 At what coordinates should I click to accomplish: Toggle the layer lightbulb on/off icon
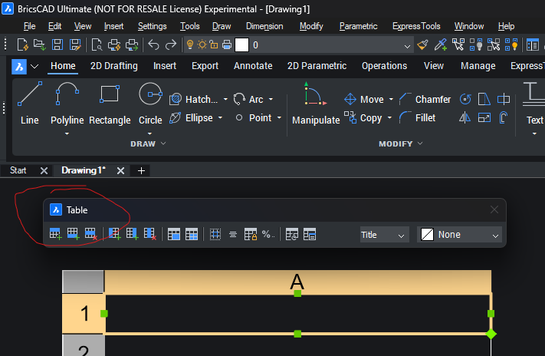coord(190,45)
